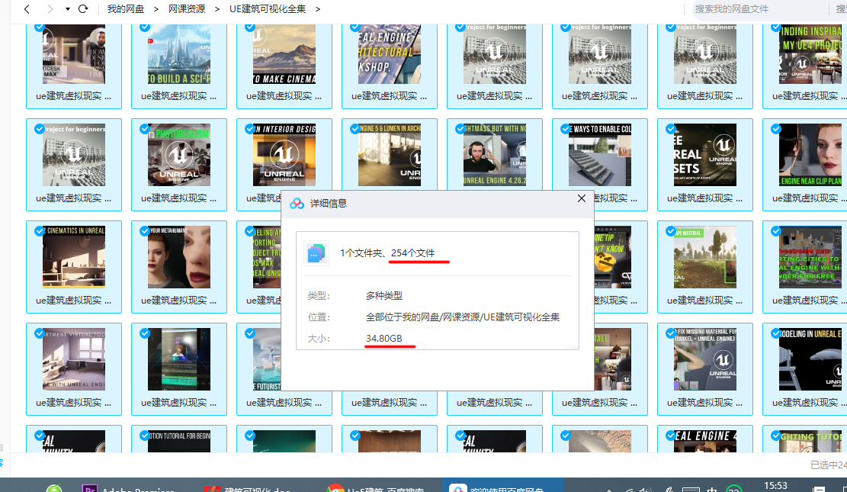Select the YOUR METAHUMANS face thumbnail
847x492 pixels.
tap(179, 257)
